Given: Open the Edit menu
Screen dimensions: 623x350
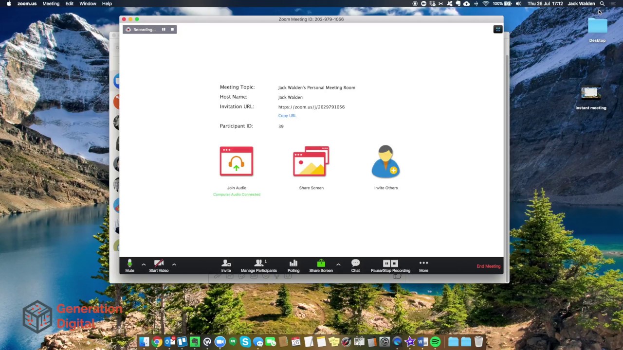Looking at the screenshot, I should coord(70,3).
